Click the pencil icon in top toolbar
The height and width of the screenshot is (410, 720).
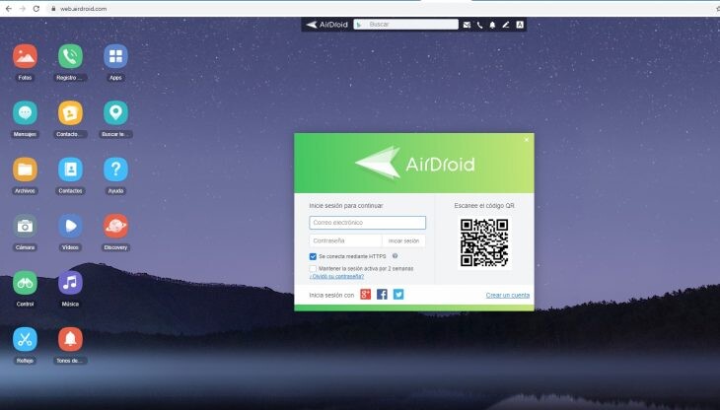click(506, 25)
